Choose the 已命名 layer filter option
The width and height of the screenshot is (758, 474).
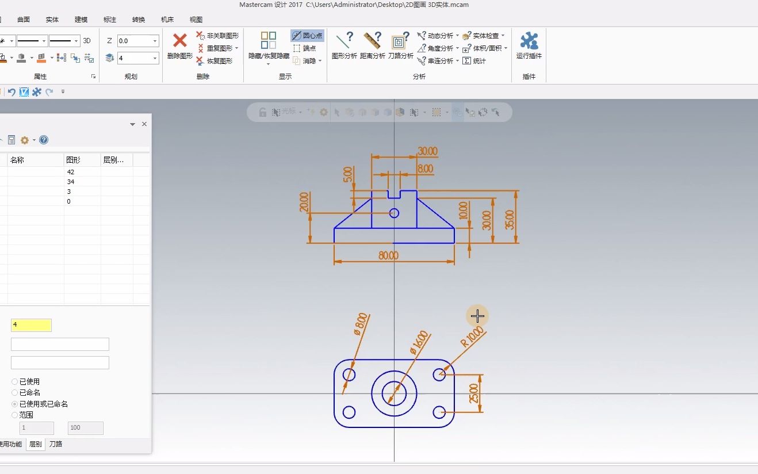tap(14, 392)
